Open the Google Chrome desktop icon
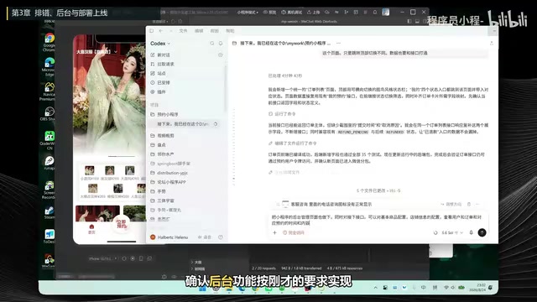This screenshot has height=302, width=537. 49,43
